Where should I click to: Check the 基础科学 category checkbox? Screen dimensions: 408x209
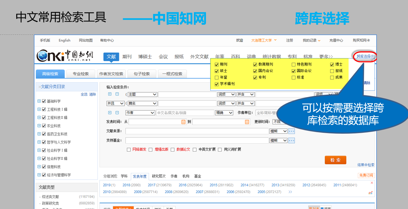coord(44,101)
